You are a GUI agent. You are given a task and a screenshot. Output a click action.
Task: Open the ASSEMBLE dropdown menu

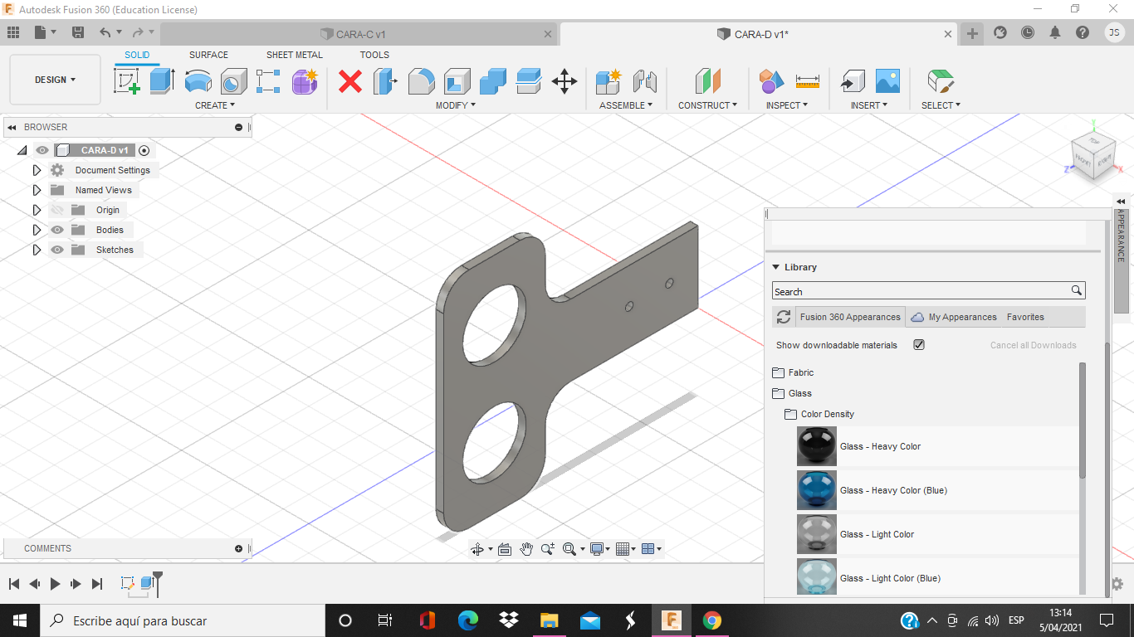point(626,105)
